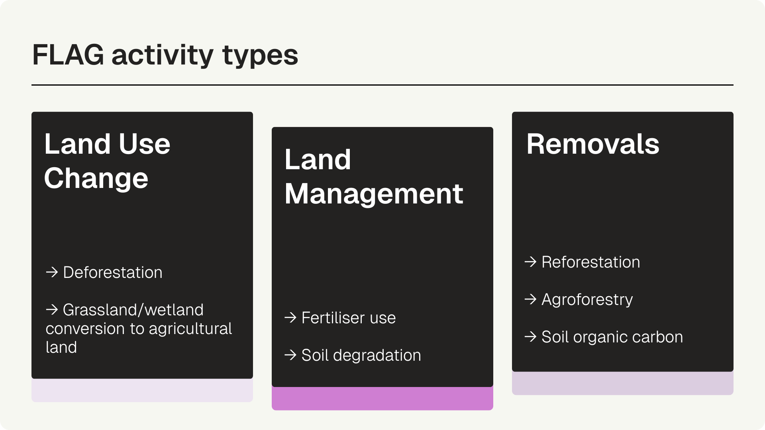Image resolution: width=765 pixels, height=430 pixels.
Task: Click the arrow icon before Agroforestry
Action: tap(530, 299)
